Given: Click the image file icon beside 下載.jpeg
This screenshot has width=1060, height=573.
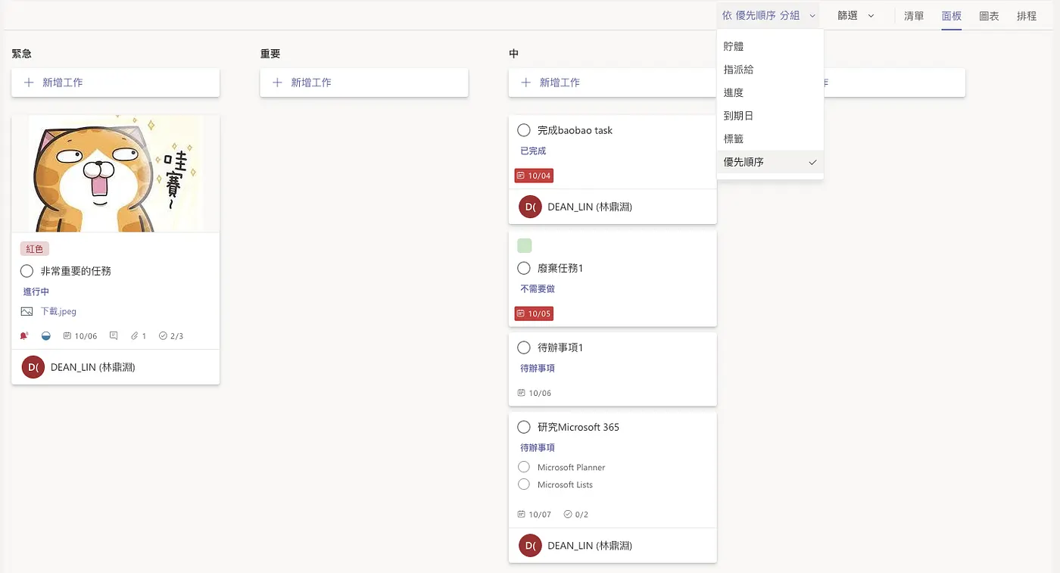Looking at the screenshot, I should [27, 311].
